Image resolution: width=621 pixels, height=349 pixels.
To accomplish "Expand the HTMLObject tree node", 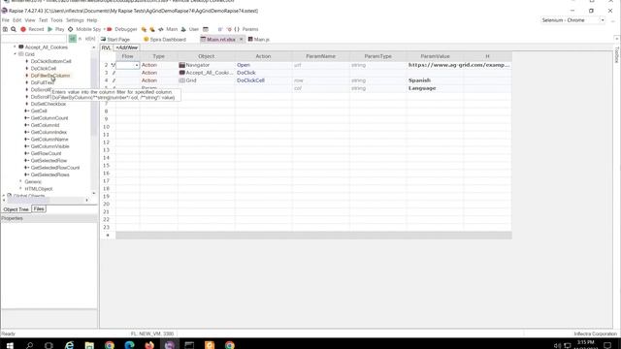I will [x=20, y=189].
